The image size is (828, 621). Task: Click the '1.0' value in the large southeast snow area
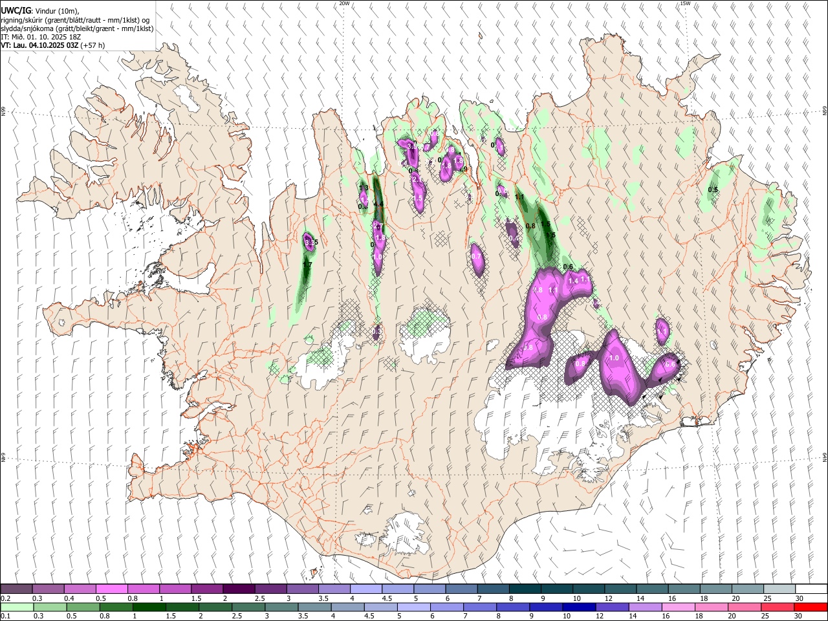(x=615, y=358)
